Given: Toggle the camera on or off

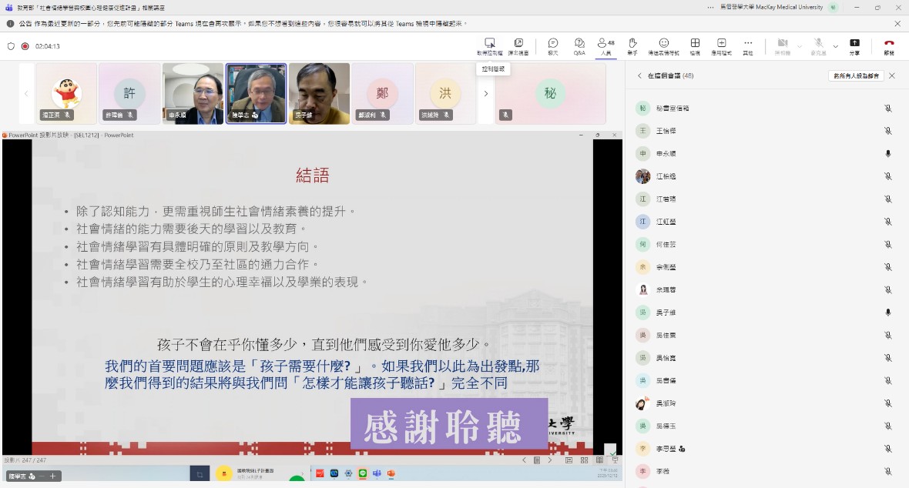Looking at the screenshot, I should [783, 45].
